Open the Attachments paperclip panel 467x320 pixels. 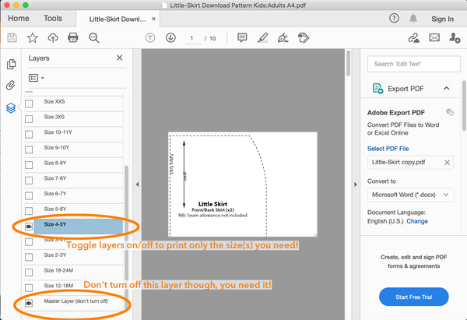coord(11,86)
